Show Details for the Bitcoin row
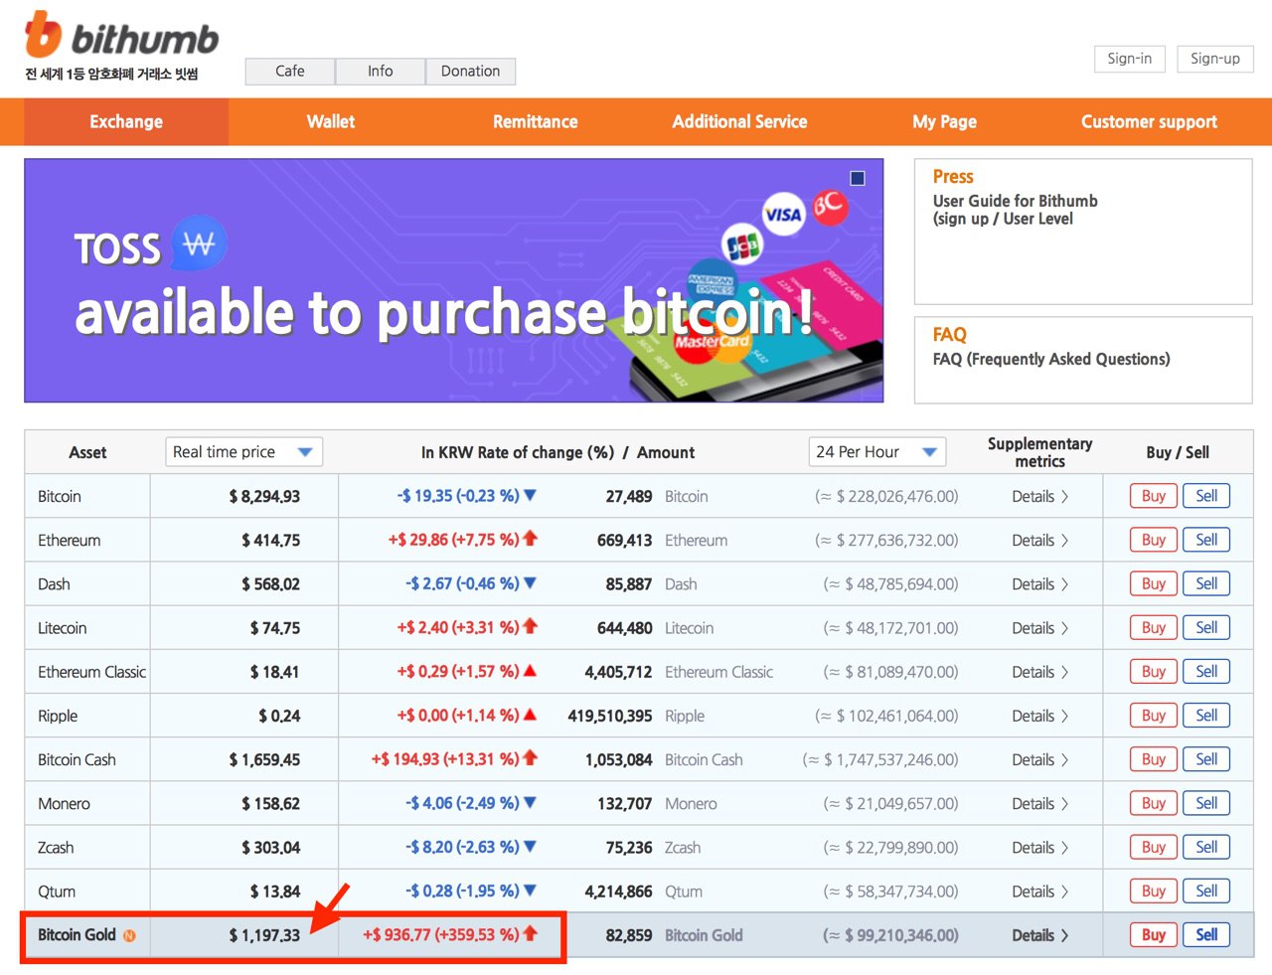The width and height of the screenshot is (1272, 975). pyautogui.click(x=1039, y=496)
